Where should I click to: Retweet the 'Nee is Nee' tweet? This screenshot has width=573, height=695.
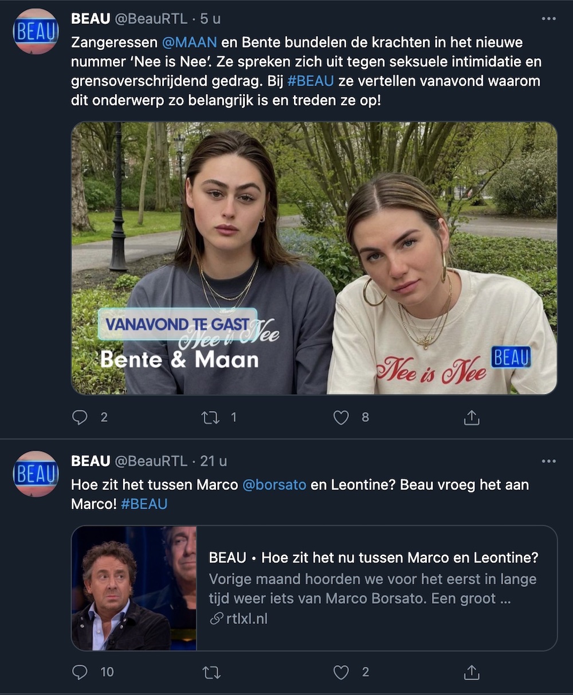[211, 417]
